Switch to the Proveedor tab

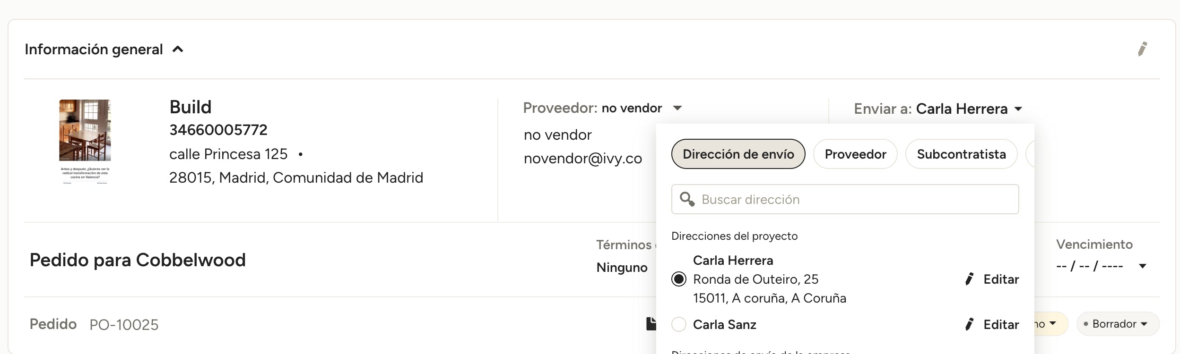click(855, 154)
